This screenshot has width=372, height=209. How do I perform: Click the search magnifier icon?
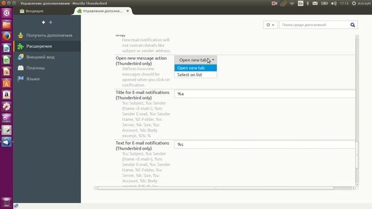point(353,25)
